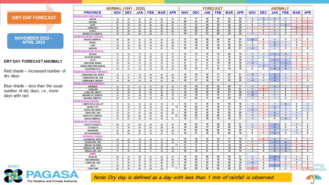
Task: Click the PROVINCE column header
Action: tap(93, 13)
